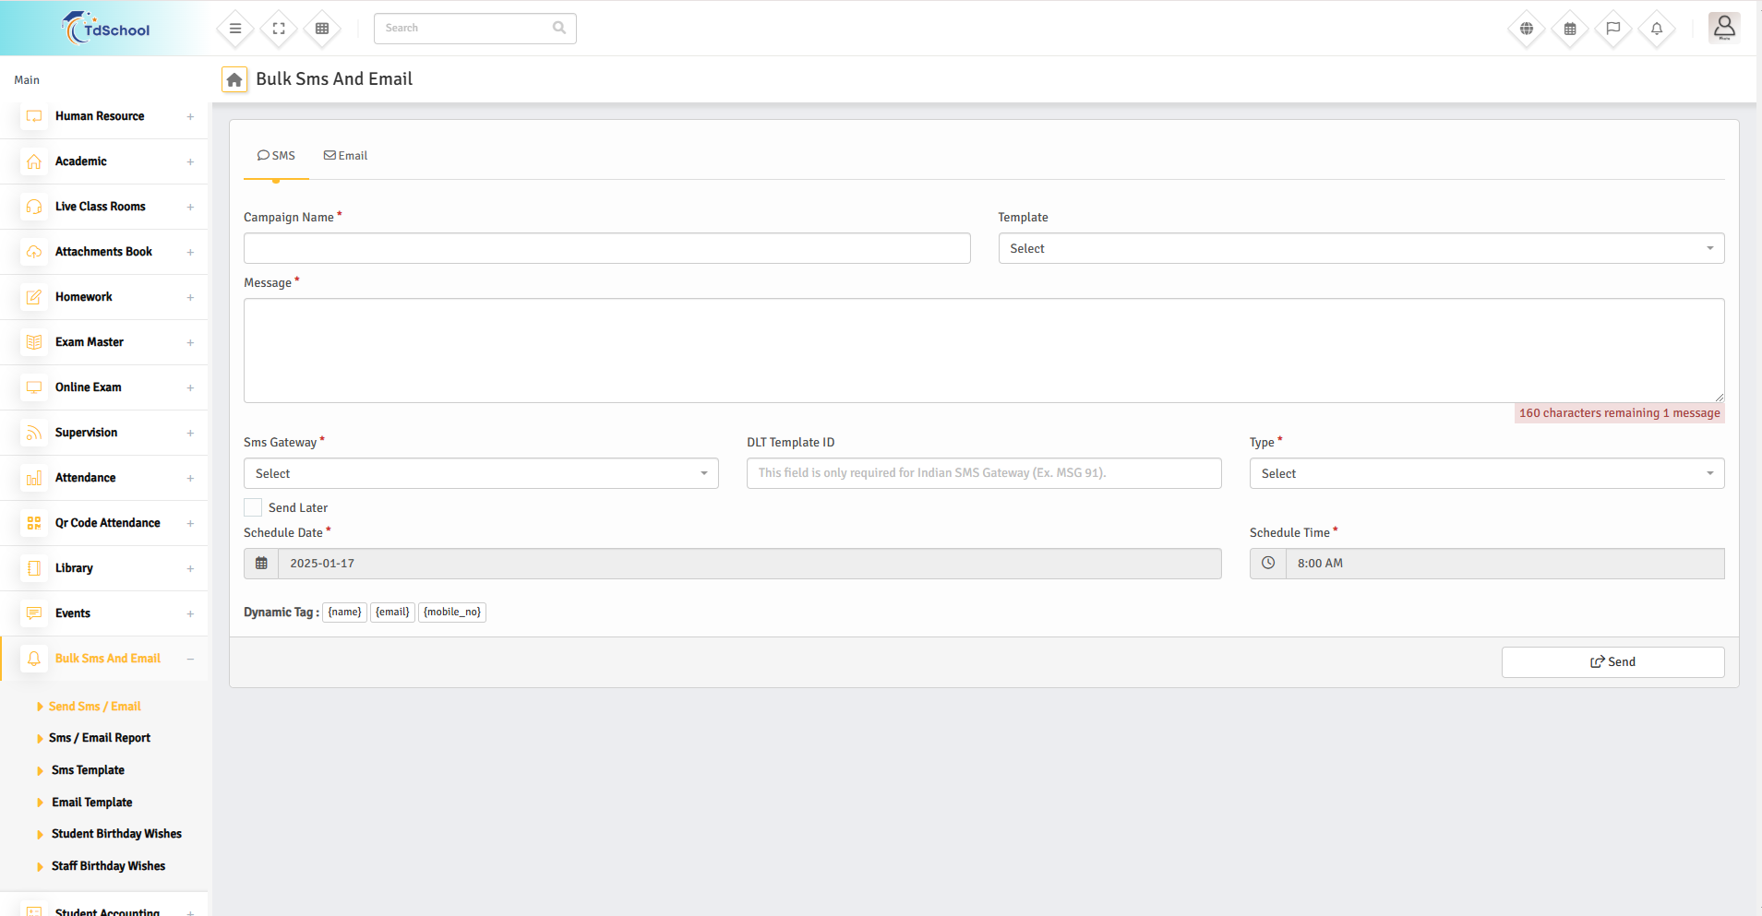Click the clock icon for Schedule Time

point(1268,564)
